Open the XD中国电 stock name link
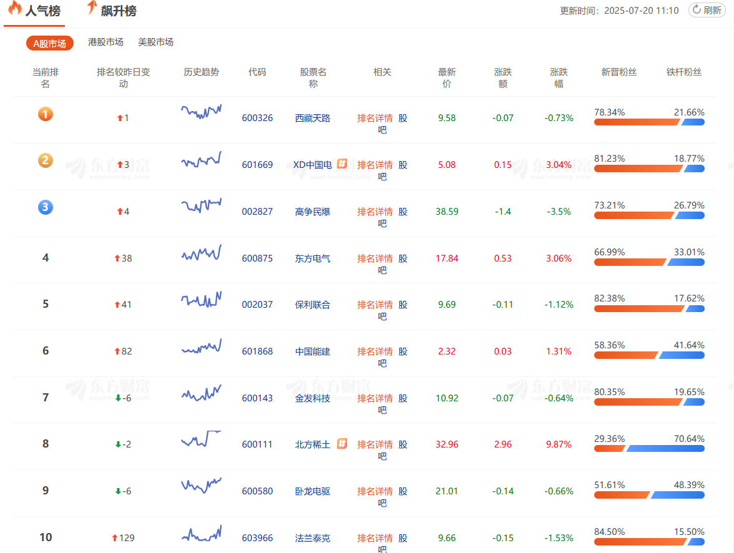Viewport: 734px width, 553px height. (x=312, y=165)
